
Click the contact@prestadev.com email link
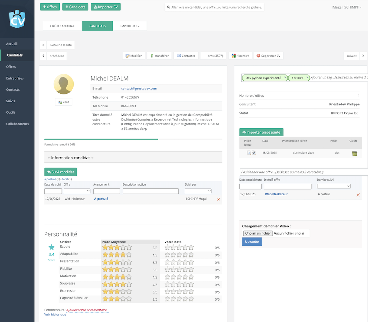tap(139, 89)
